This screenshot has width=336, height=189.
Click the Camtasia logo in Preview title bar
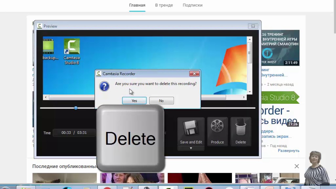(x=40, y=26)
